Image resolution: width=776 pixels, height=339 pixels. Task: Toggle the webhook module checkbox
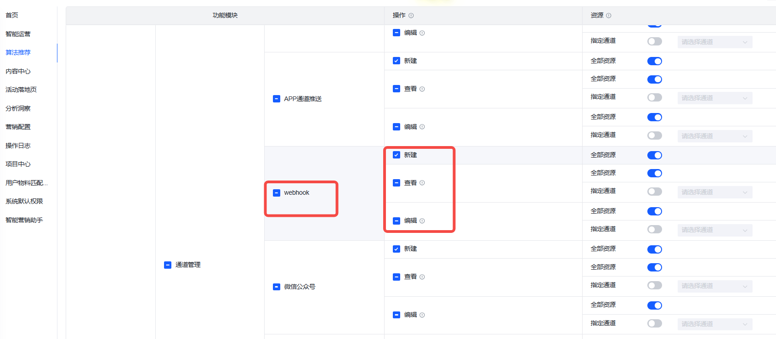tap(277, 193)
